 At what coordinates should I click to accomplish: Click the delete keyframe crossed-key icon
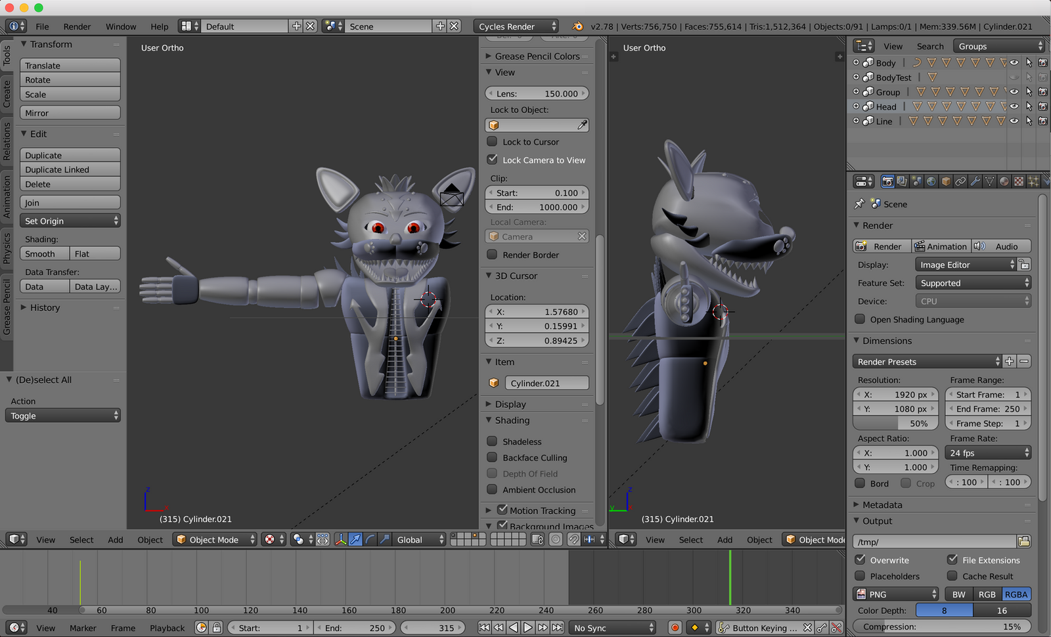836,628
